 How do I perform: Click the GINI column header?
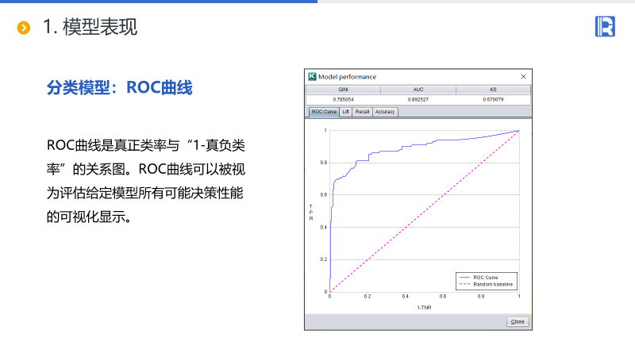(x=343, y=90)
